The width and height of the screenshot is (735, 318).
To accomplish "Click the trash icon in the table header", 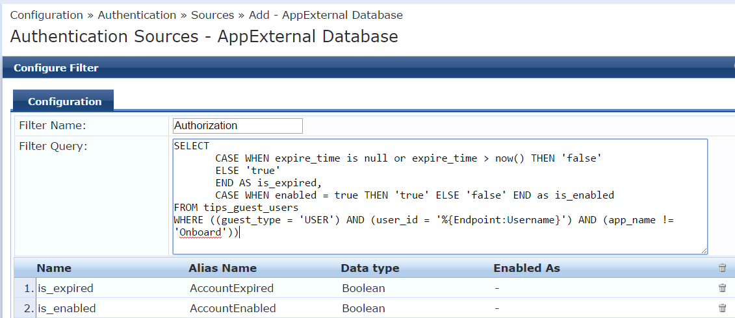I will pyautogui.click(x=723, y=268).
